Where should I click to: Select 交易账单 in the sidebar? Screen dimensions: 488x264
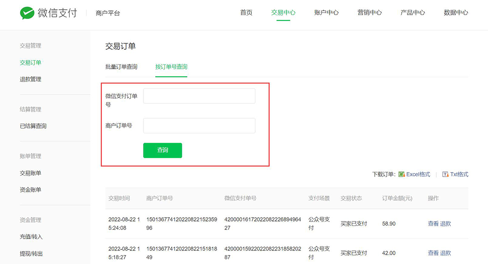pyautogui.click(x=30, y=173)
